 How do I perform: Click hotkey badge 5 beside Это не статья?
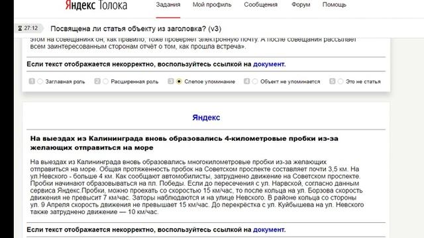pyautogui.click(x=333, y=81)
